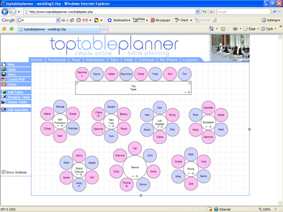Click the Open folder icon
The width and height of the screenshot is (283, 212).
pyautogui.click(x=4, y=69)
